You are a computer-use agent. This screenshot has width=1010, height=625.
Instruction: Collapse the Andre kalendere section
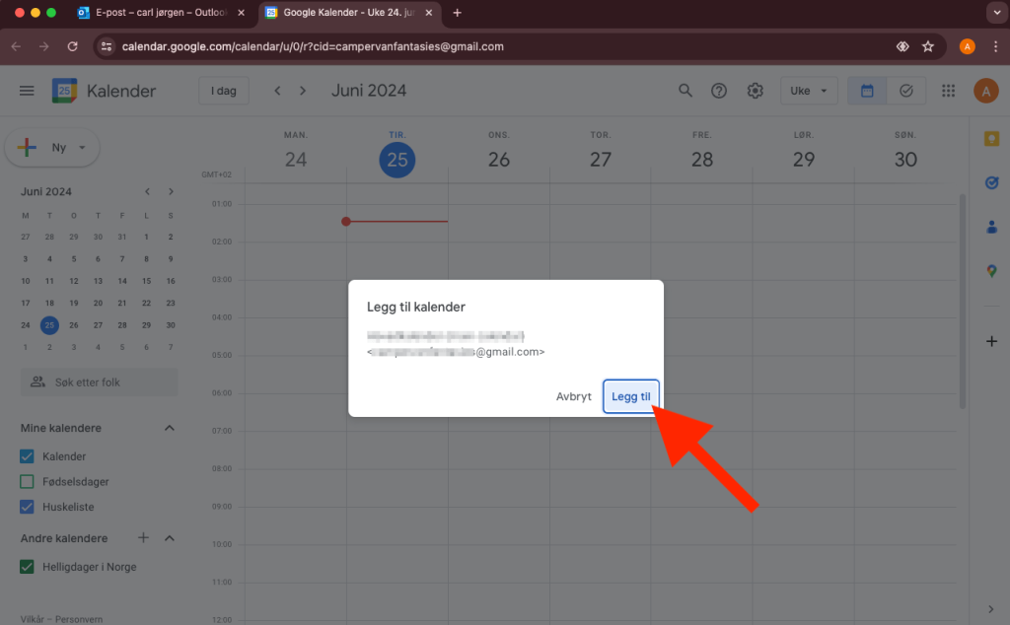click(169, 538)
